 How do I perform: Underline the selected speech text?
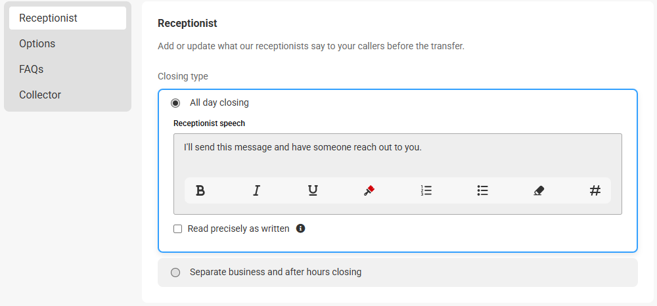[313, 191]
